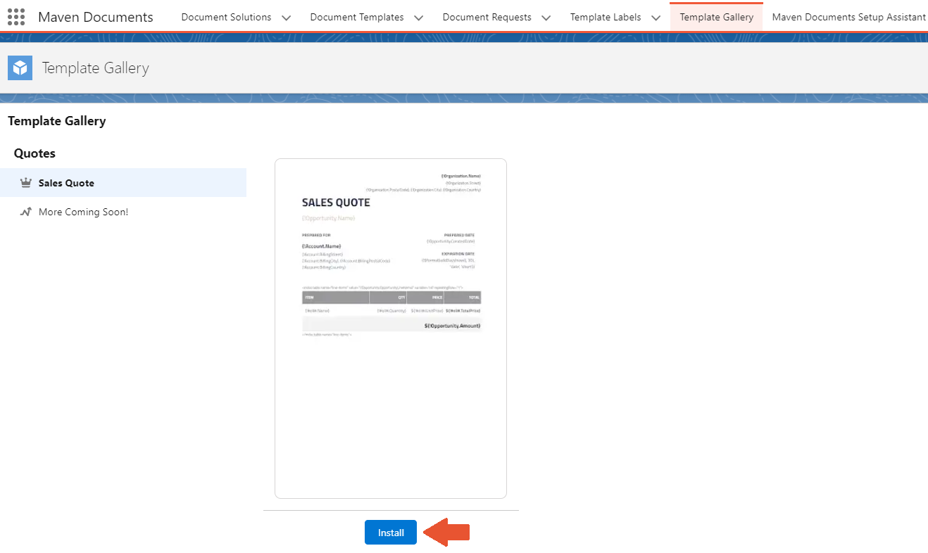Open the Document Solutions tab
The image size is (928, 553).
click(226, 17)
